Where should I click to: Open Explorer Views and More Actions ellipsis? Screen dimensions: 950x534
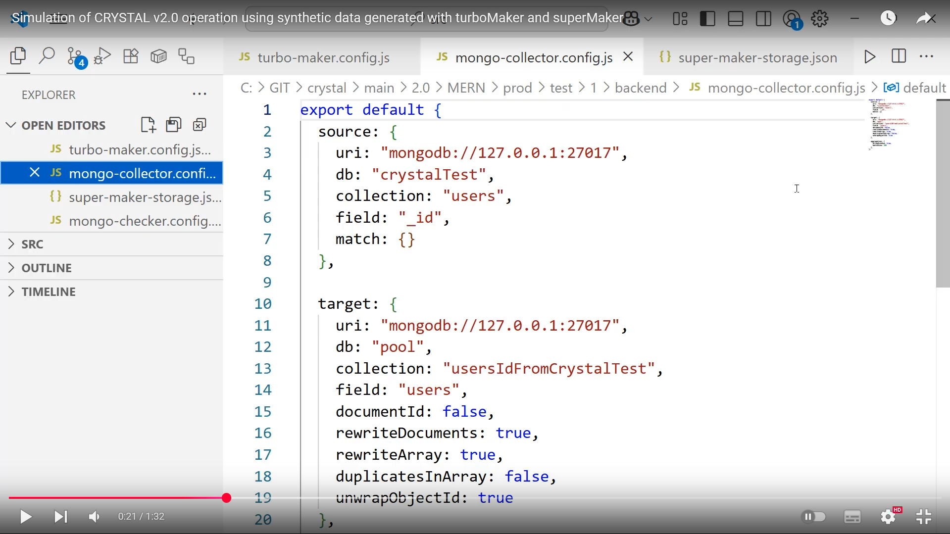200,94
